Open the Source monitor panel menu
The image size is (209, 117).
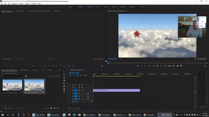point(12,11)
